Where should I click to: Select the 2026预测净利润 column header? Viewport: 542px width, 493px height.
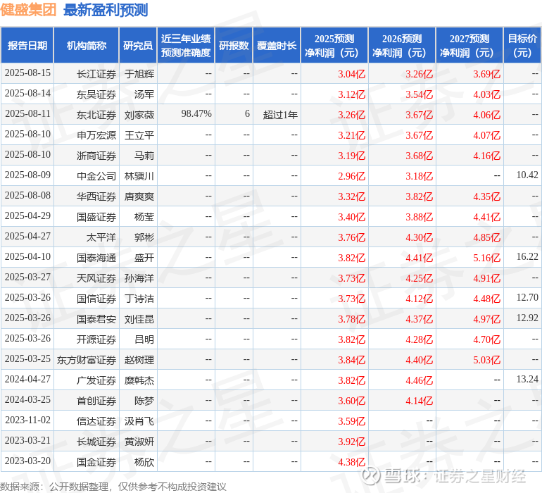pos(402,45)
